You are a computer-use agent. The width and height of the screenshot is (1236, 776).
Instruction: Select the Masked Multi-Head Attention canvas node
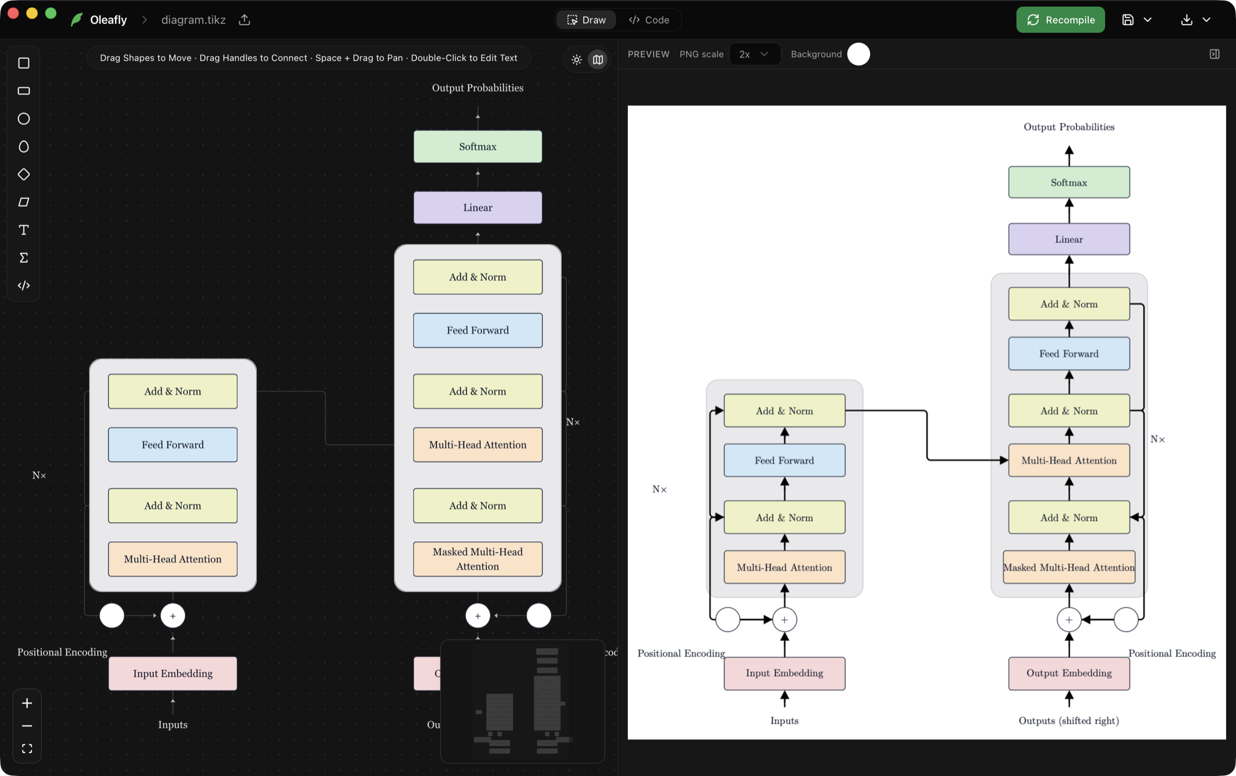(x=478, y=559)
